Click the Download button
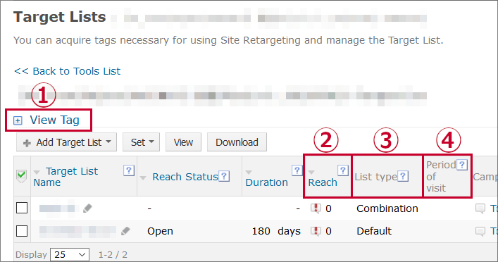 tap(237, 142)
